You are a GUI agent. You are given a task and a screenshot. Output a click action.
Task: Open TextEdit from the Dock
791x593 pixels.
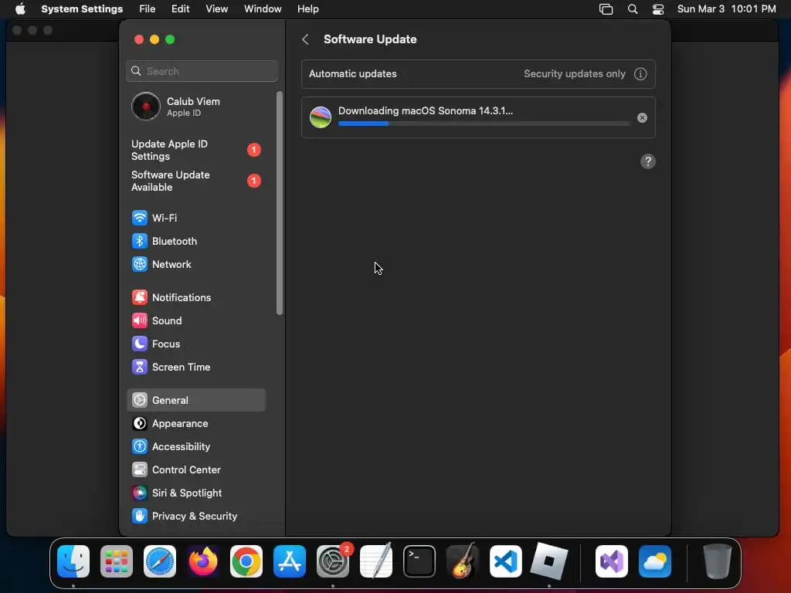[376, 561]
